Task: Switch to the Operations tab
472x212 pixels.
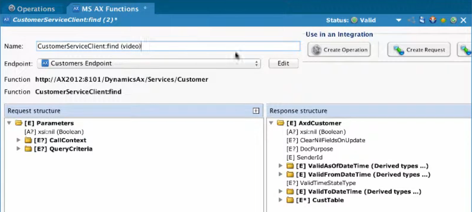Action: point(32,9)
